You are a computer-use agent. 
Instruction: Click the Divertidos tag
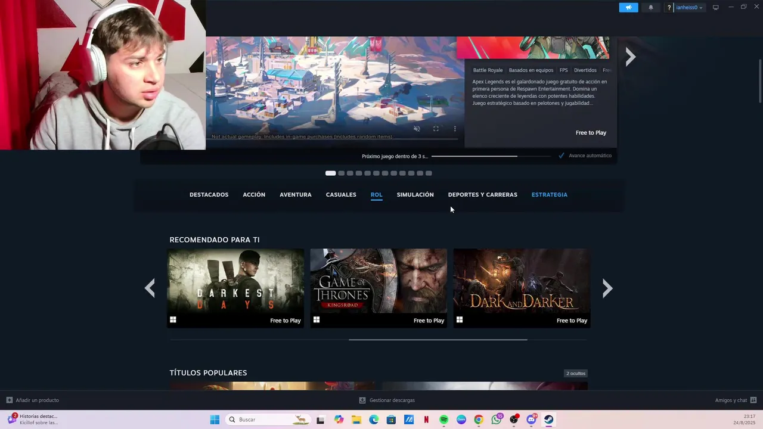pyautogui.click(x=585, y=70)
